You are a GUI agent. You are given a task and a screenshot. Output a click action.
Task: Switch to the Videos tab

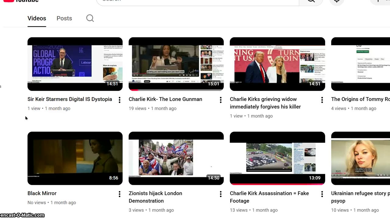[37, 18]
